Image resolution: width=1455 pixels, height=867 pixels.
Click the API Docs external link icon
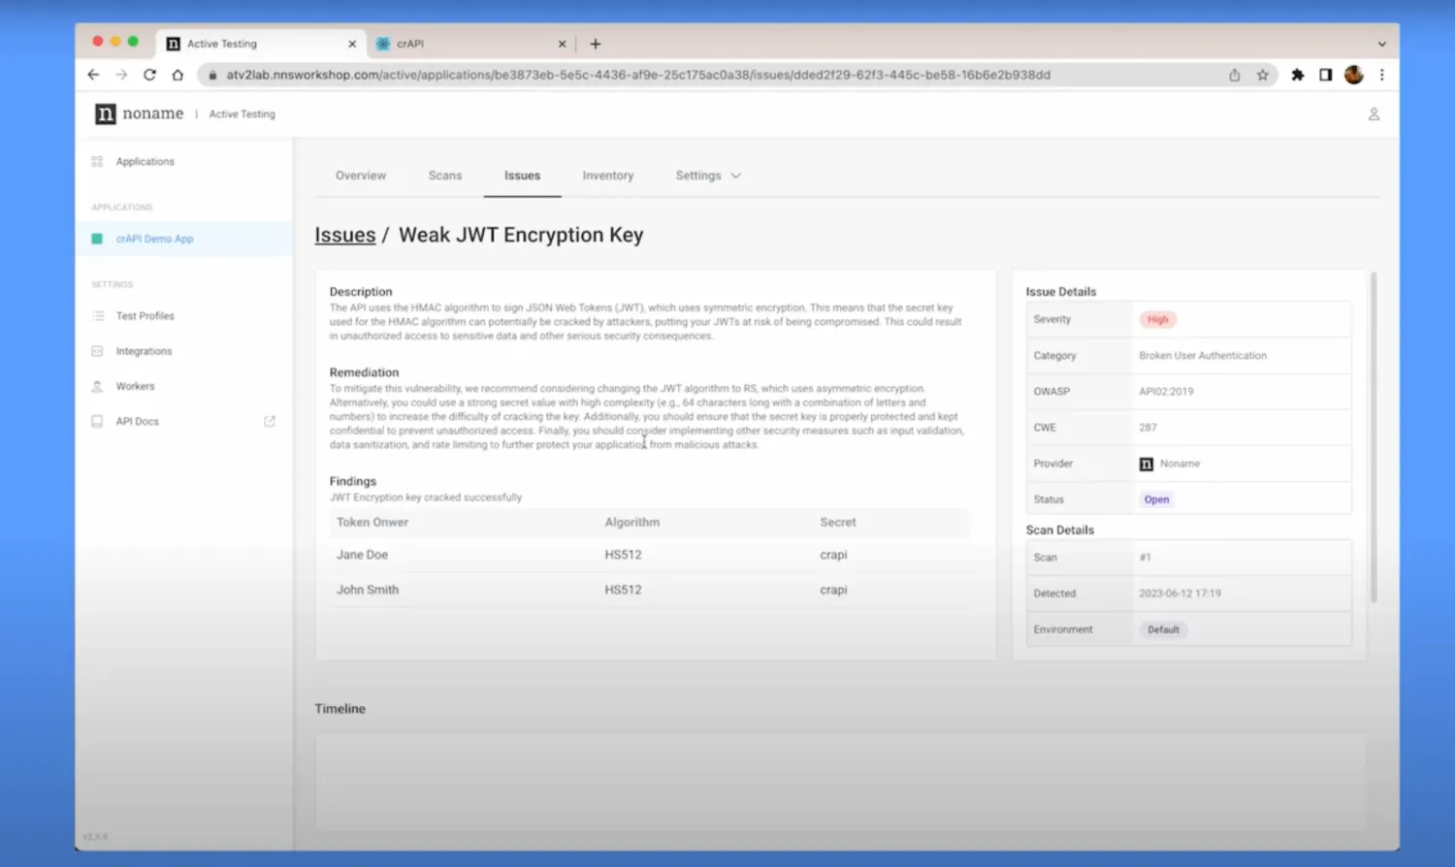click(x=270, y=421)
